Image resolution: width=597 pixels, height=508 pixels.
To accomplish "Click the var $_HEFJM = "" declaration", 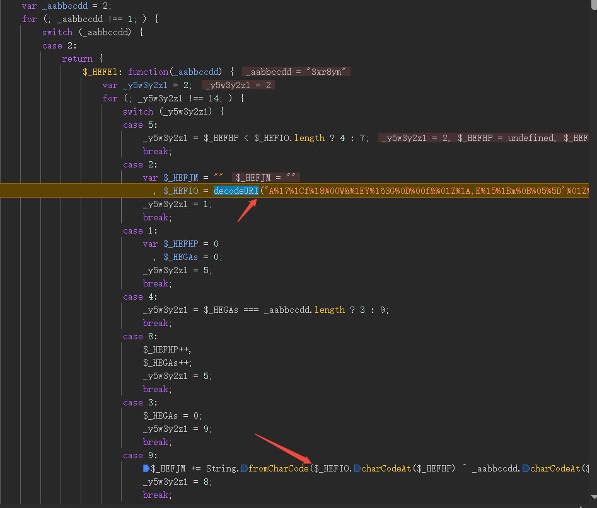I will [x=183, y=178].
